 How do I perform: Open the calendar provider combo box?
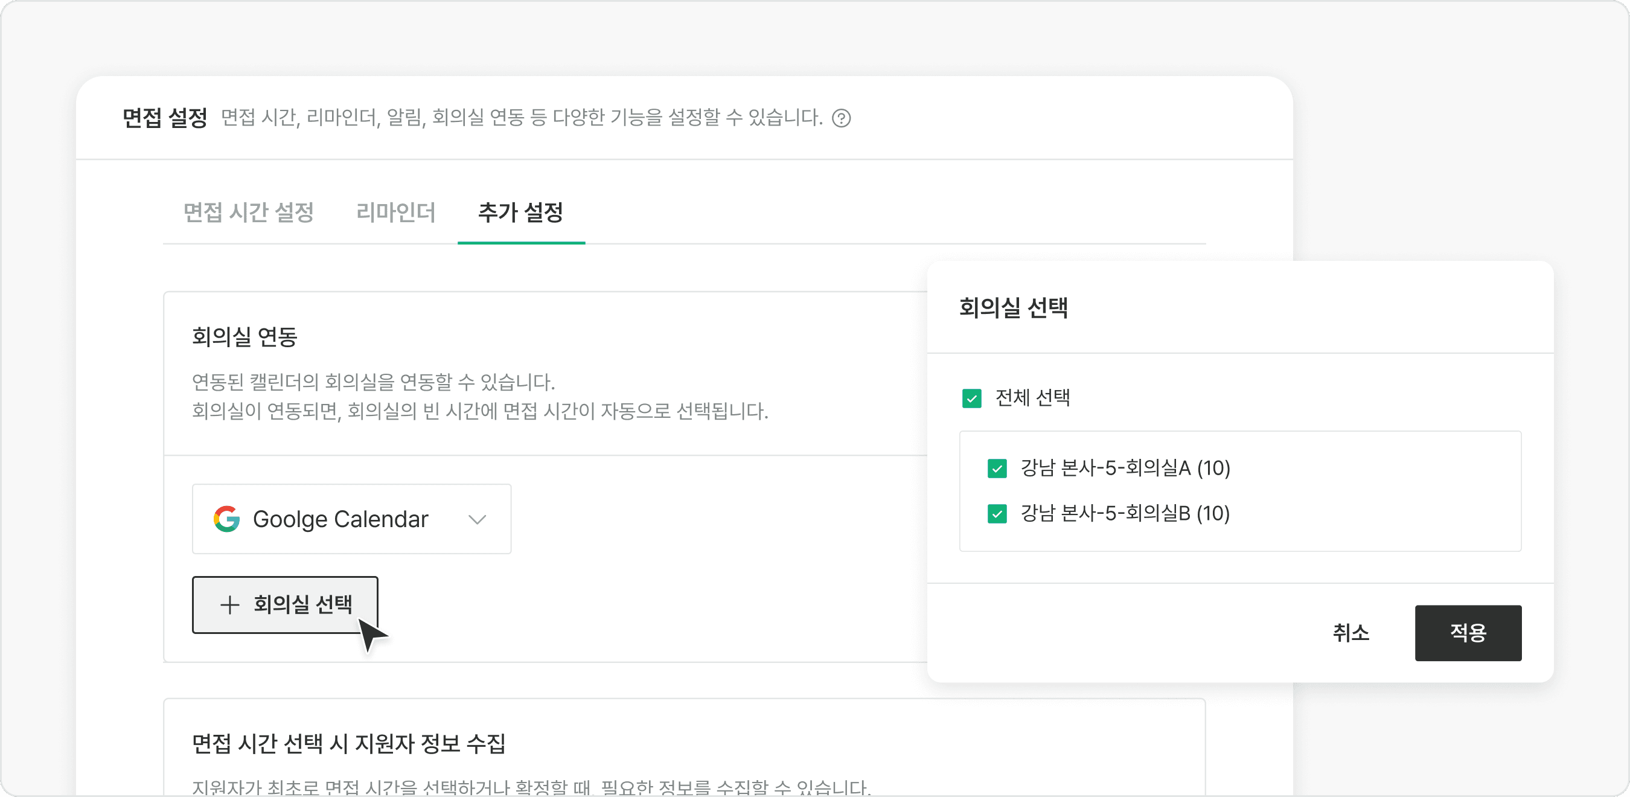351,519
